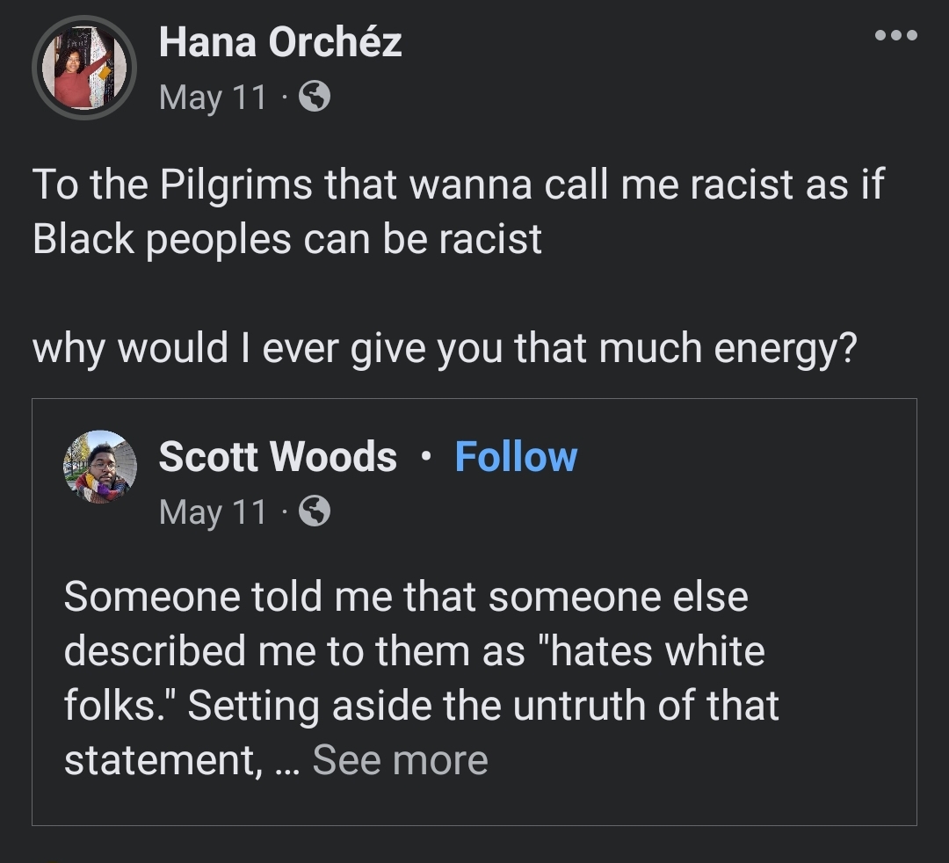Click the Hana Orchéz author name
The height and width of the screenshot is (863, 949).
click(x=280, y=42)
